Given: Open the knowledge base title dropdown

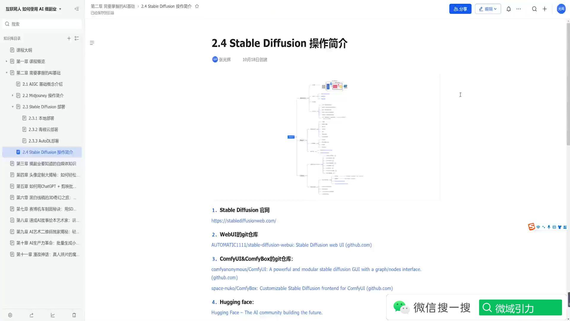Looking at the screenshot, I should click(x=60, y=9).
